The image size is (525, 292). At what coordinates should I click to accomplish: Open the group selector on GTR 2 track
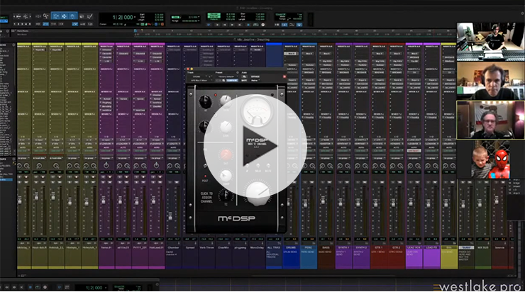pos(397,158)
